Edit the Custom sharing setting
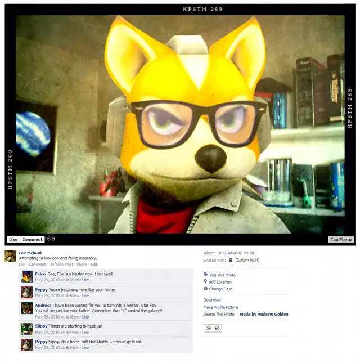Viewport: 360px width, 363px height. (255, 260)
